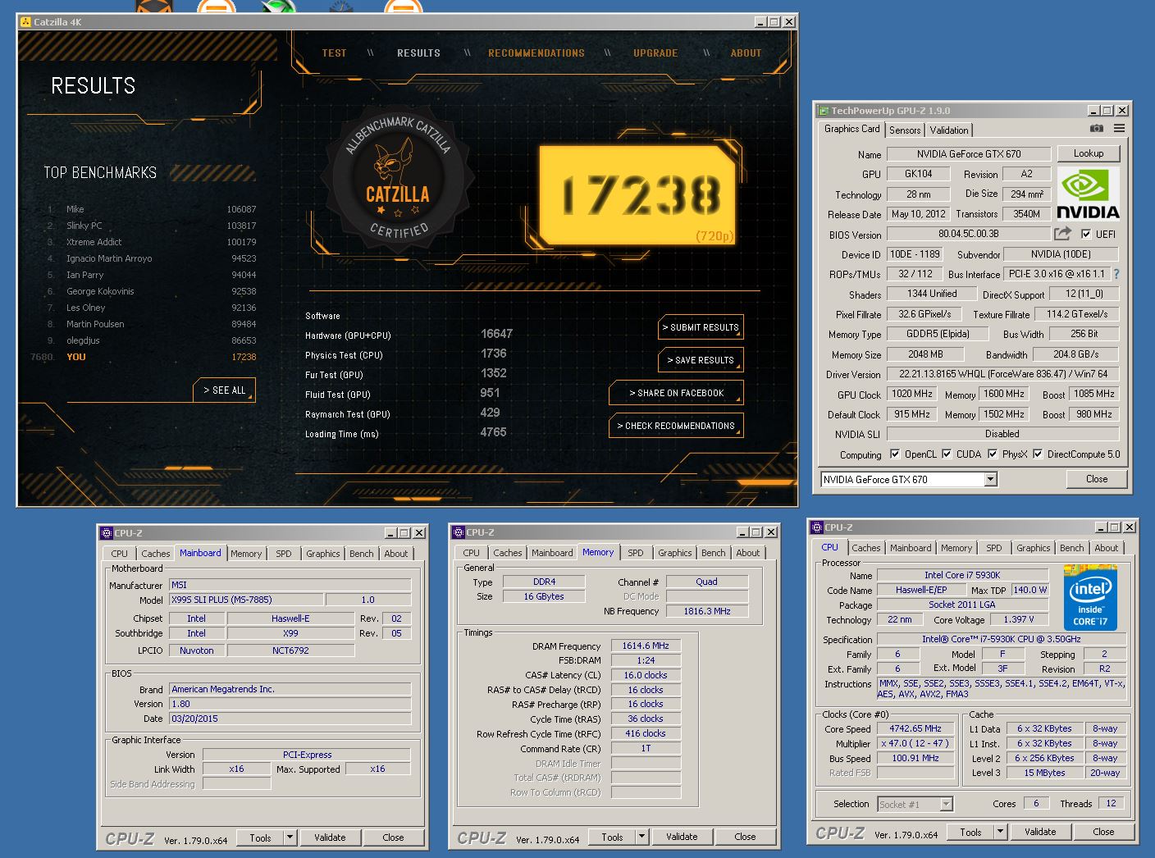
Task: Click the Intel Core i7 logo
Action: pos(1091,596)
